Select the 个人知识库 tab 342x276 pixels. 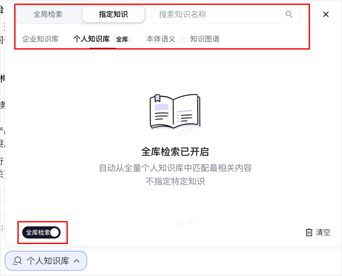coord(91,39)
